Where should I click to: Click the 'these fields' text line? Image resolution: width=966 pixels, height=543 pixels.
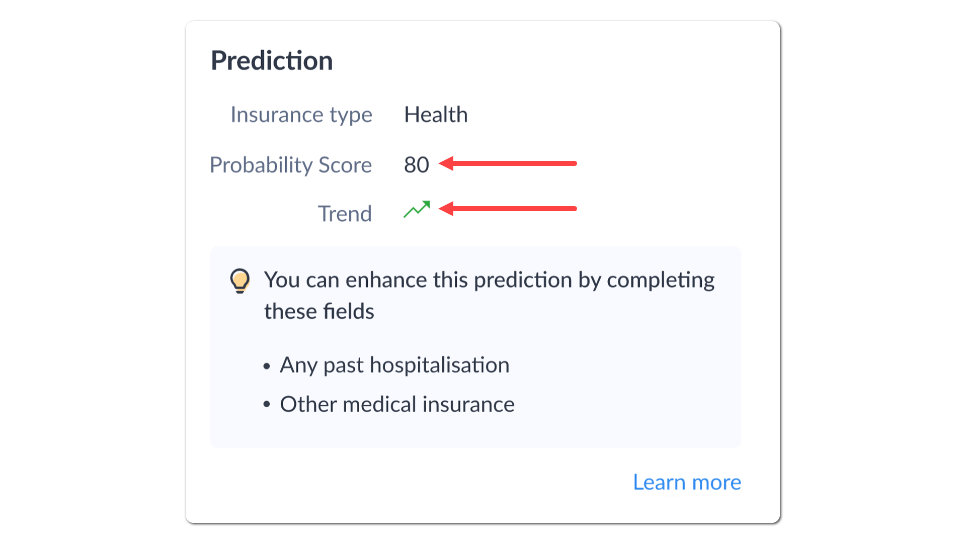click(319, 312)
